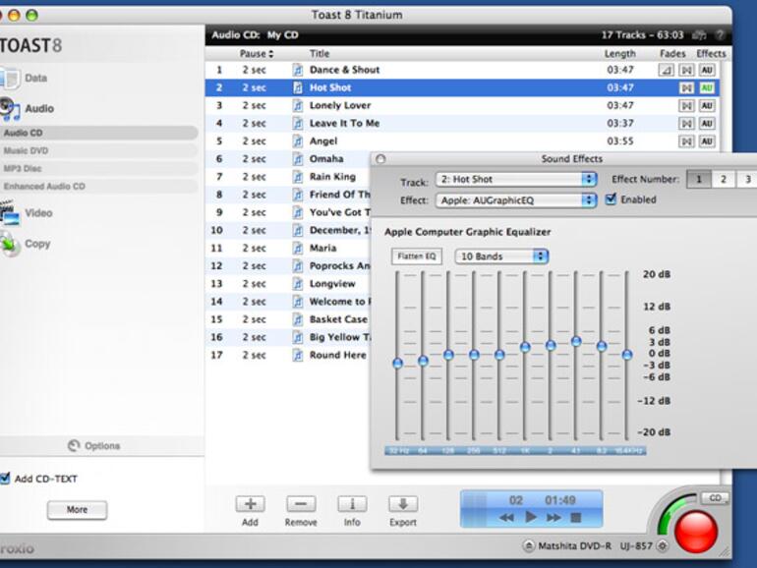Screen dimensions: 757x568
Task: Click crossfade icon for Lonely Lover track
Action: (x=687, y=105)
